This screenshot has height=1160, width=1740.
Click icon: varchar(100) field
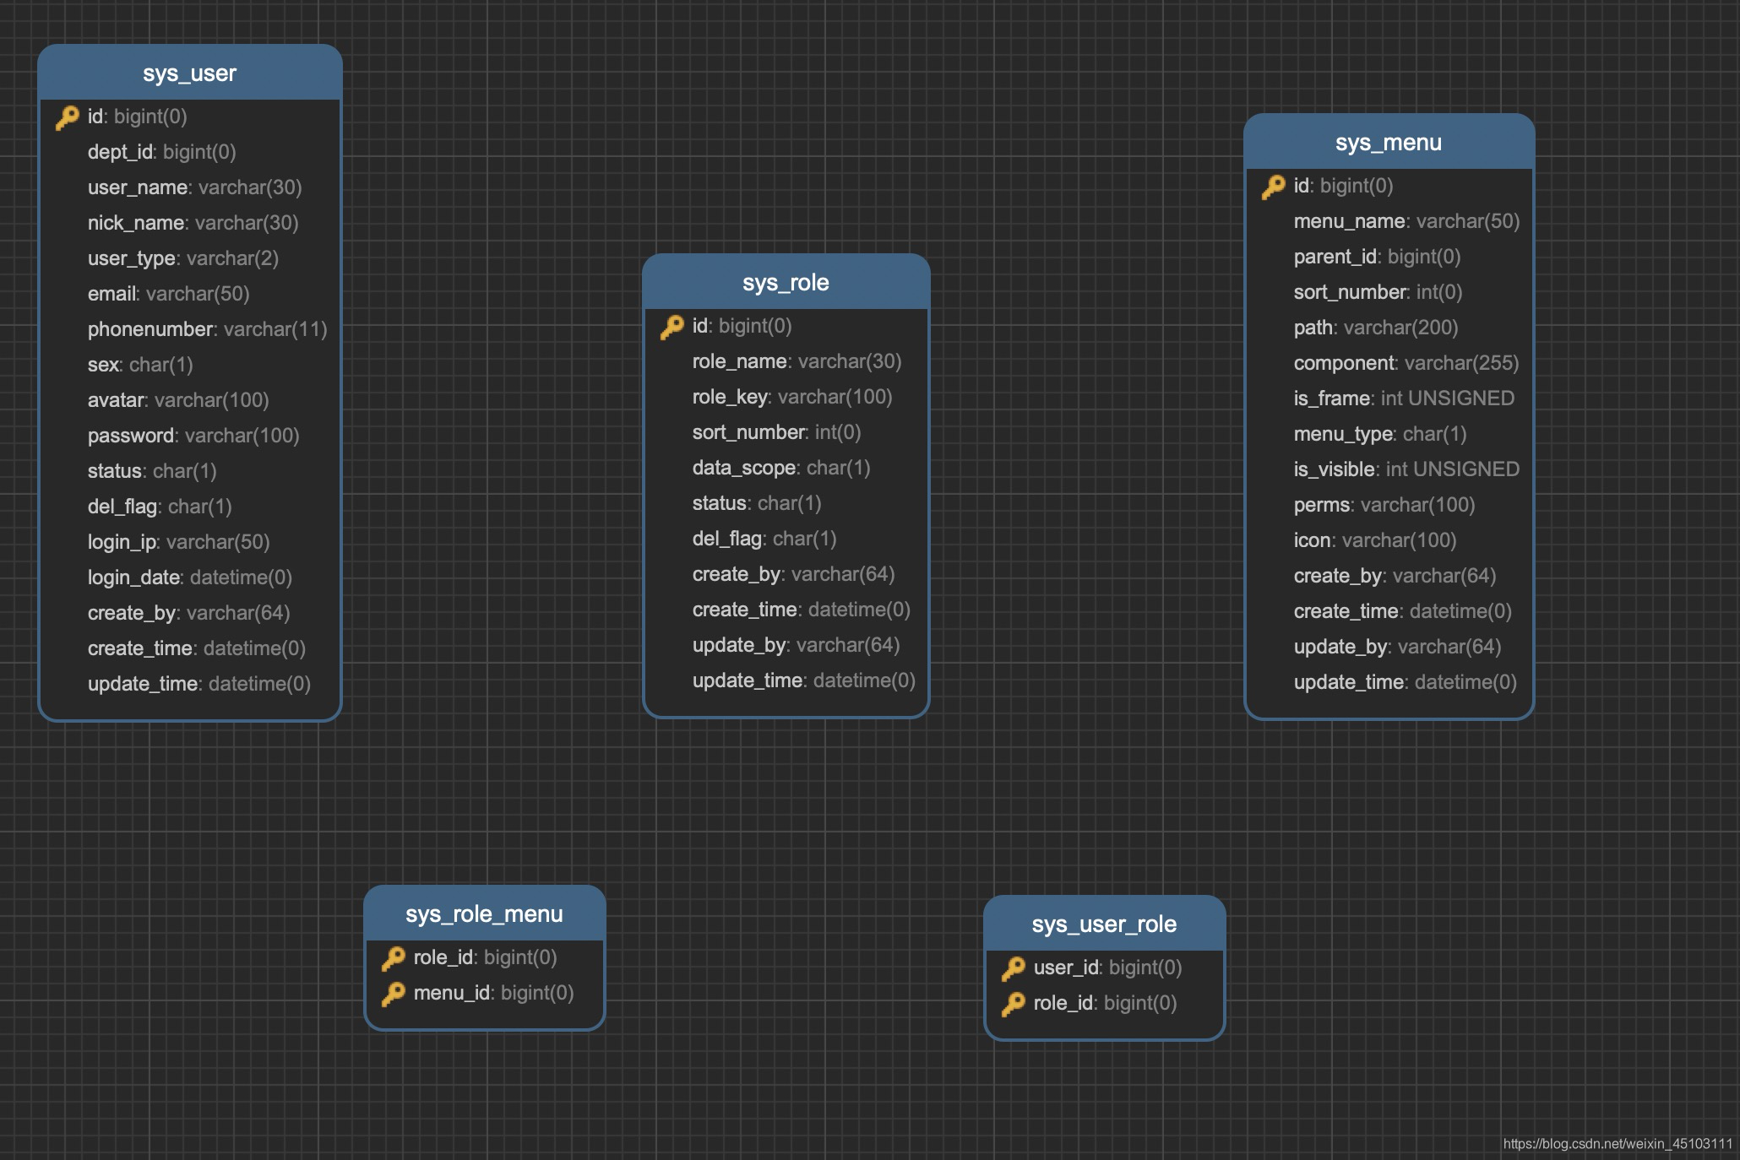coord(1376,540)
